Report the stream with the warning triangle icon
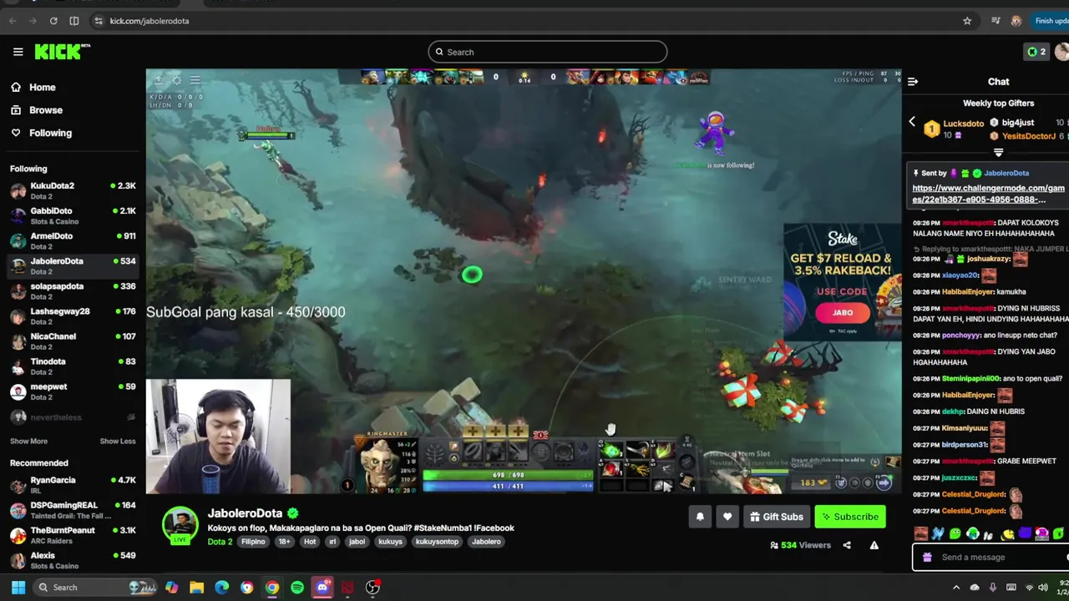Image resolution: width=1069 pixels, height=601 pixels. (x=874, y=545)
